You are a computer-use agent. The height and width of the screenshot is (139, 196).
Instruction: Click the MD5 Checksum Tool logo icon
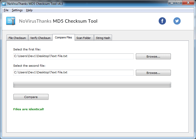click(11, 21)
